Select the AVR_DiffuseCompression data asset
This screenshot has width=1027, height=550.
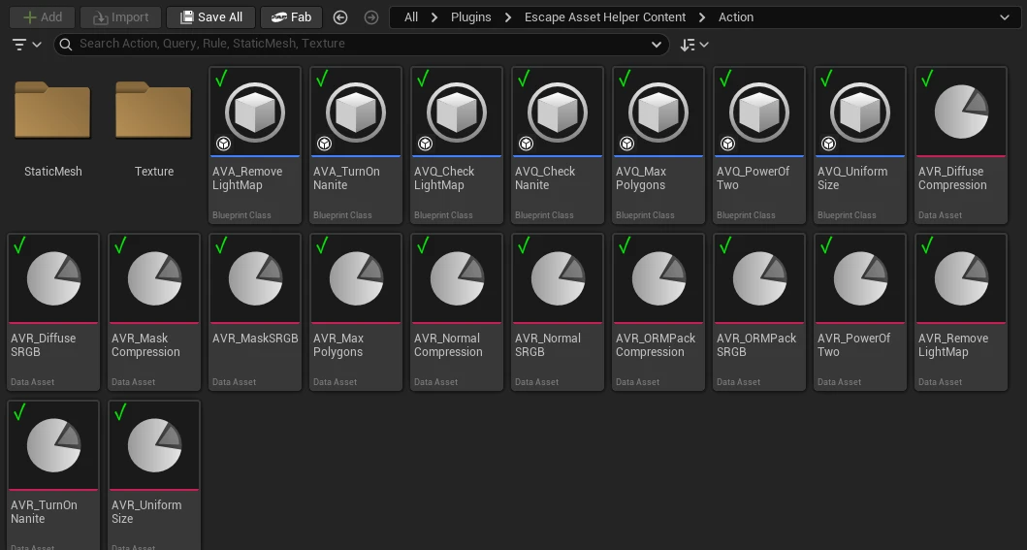[x=961, y=146]
